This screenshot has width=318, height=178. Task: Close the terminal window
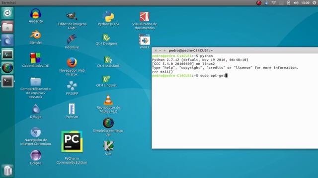156,50
